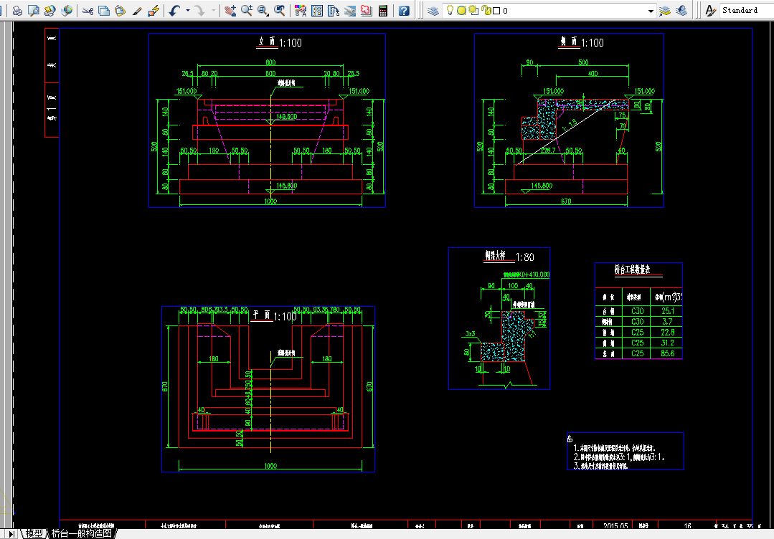Select the 25.1 value in the quantity table

pyautogui.click(x=667, y=311)
